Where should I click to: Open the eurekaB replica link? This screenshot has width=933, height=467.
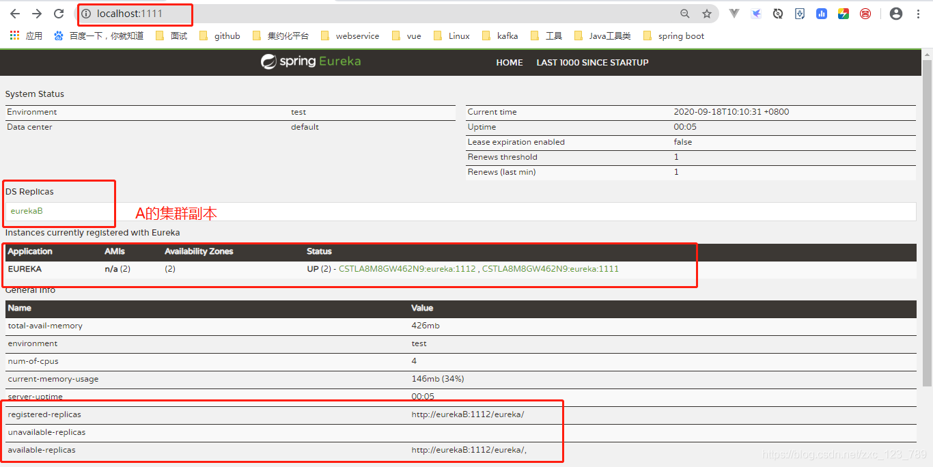[x=27, y=211]
